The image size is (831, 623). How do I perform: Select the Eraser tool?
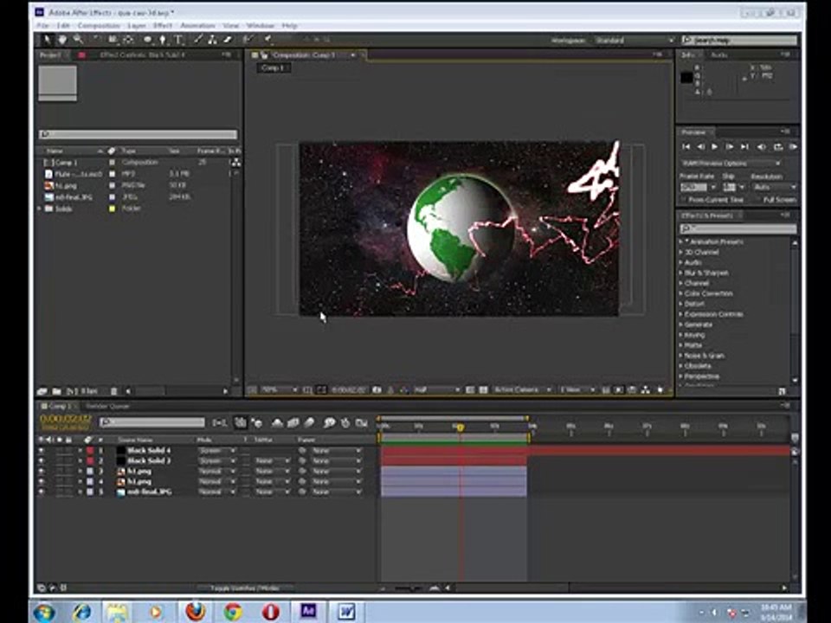tap(228, 39)
